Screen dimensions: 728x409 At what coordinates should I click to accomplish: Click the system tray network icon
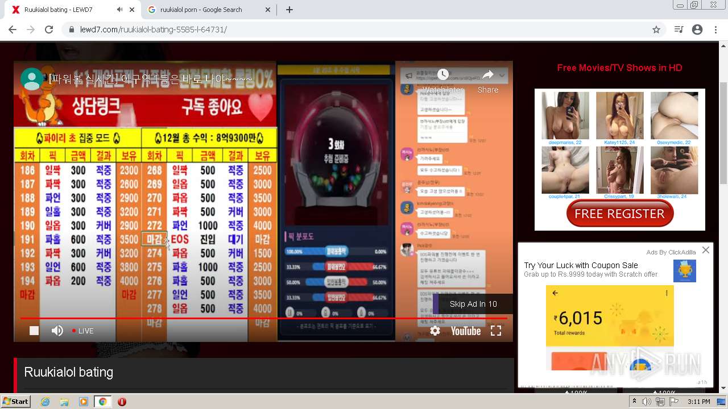click(x=660, y=402)
